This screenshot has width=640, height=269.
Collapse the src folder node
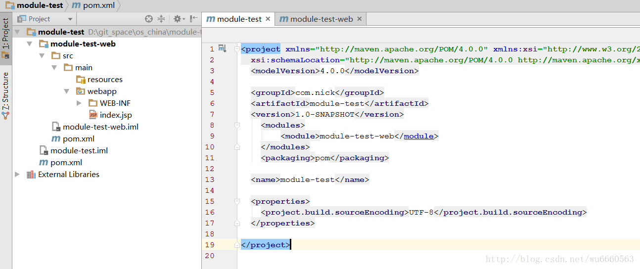[x=43, y=55]
